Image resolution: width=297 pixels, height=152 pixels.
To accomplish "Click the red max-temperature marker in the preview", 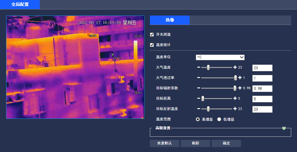I will point(88,35).
